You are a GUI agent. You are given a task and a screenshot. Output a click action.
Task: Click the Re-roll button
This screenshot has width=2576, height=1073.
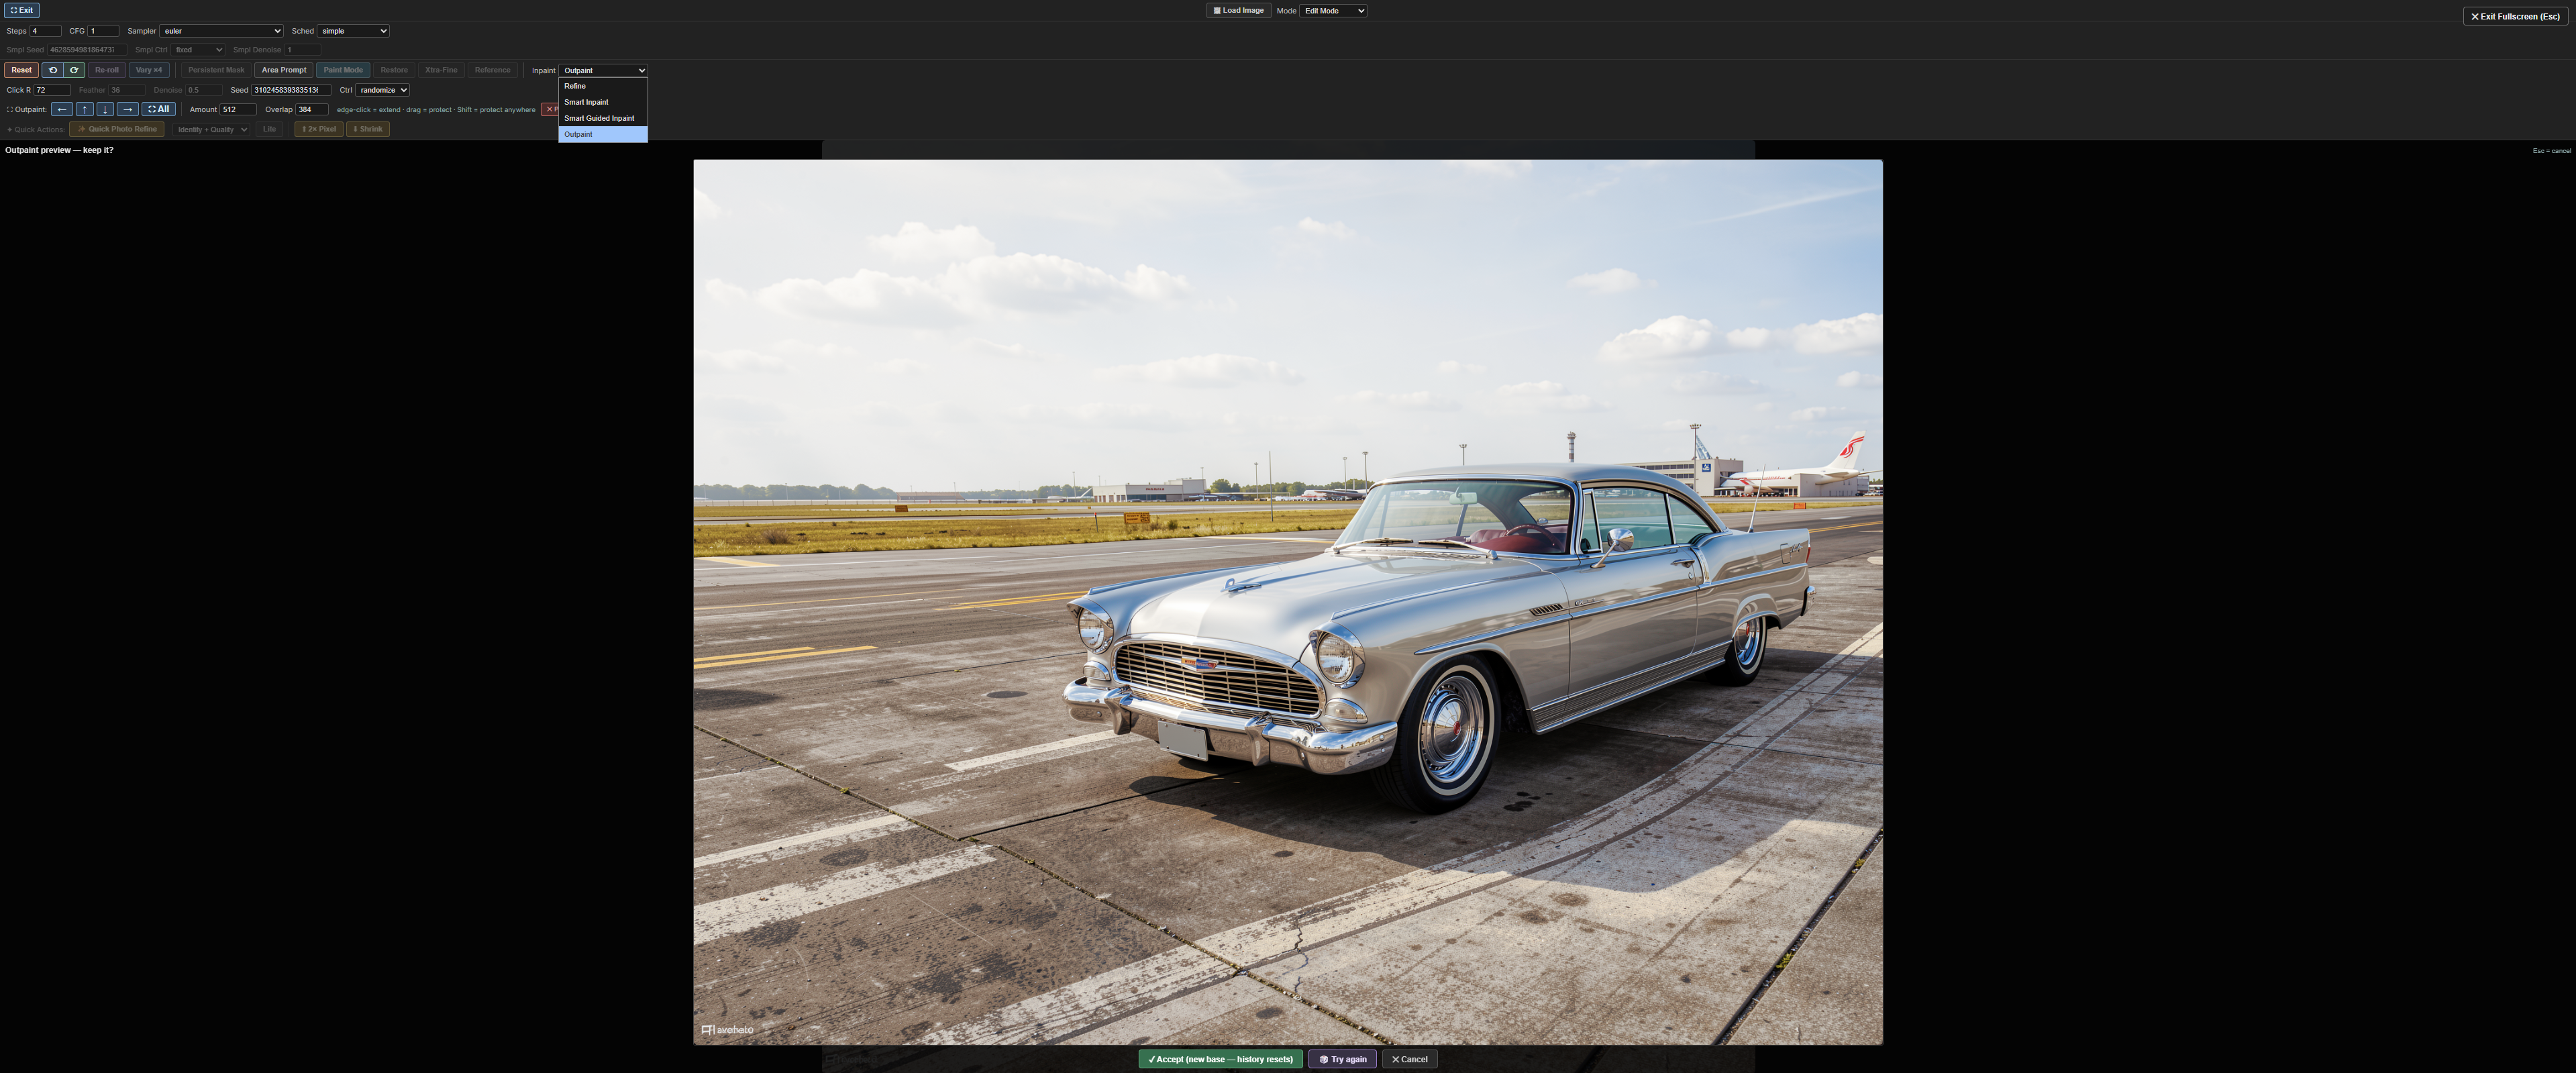pyautogui.click(x=106, y=70)
